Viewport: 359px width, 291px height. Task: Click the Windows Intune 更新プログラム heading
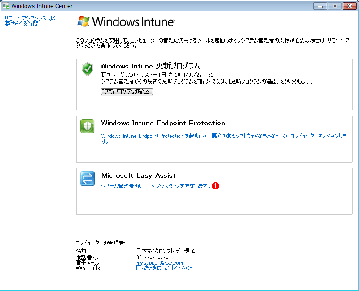pyautogui.click(x=150, y=66)
